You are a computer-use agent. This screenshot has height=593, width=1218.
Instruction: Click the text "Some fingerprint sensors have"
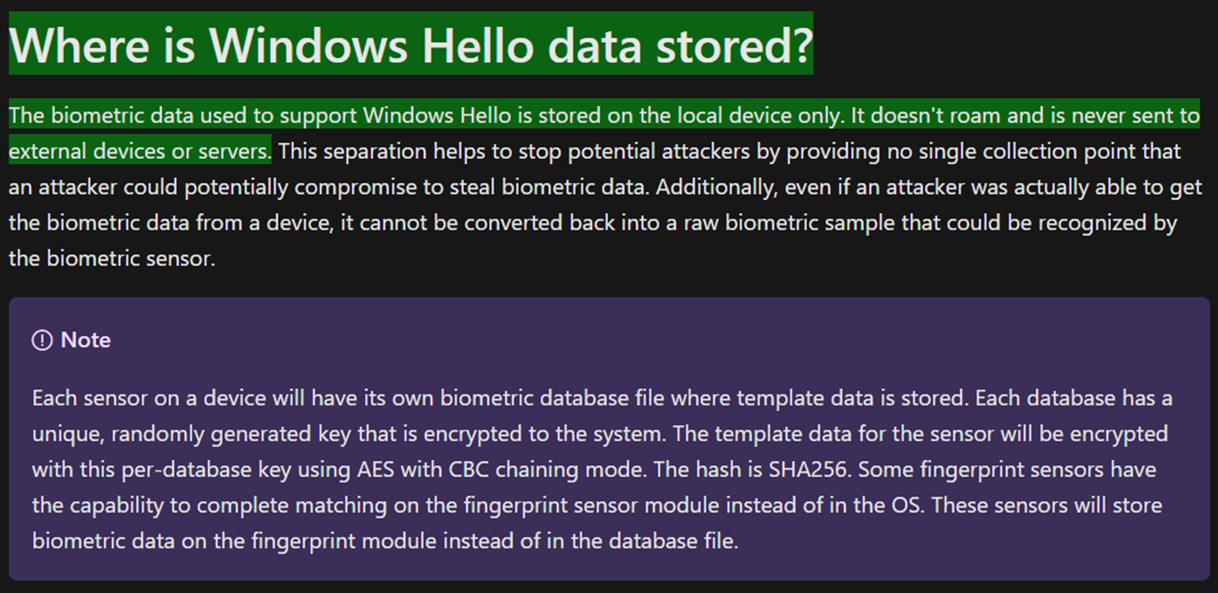(x=1007, y=469)
